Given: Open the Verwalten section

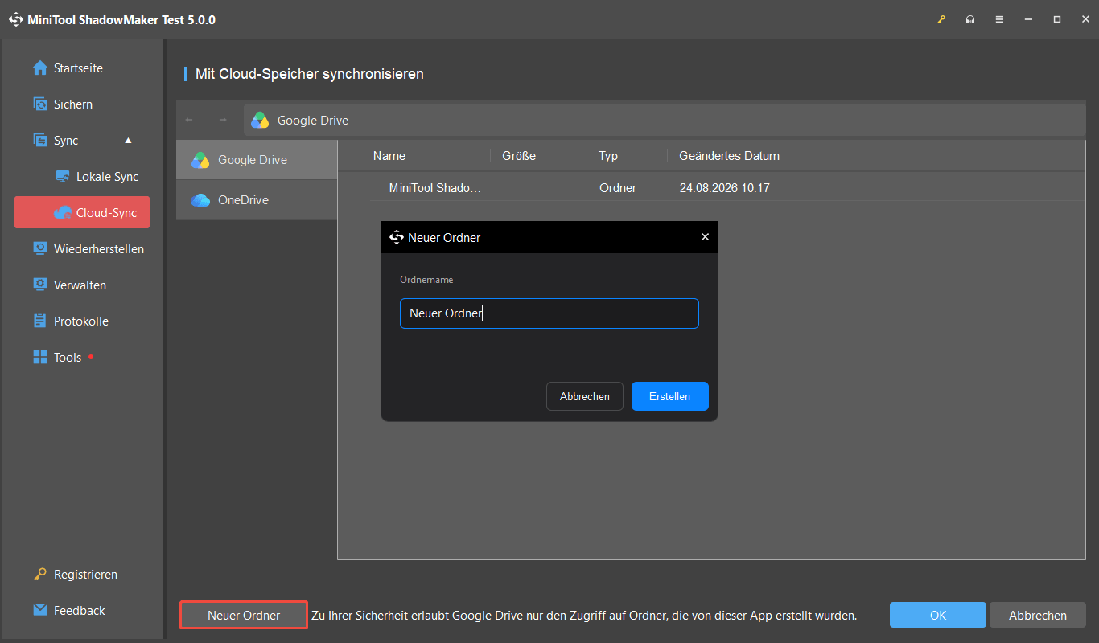Looking at the screenshot, I should pyautogui.click(x=80, y=285).
